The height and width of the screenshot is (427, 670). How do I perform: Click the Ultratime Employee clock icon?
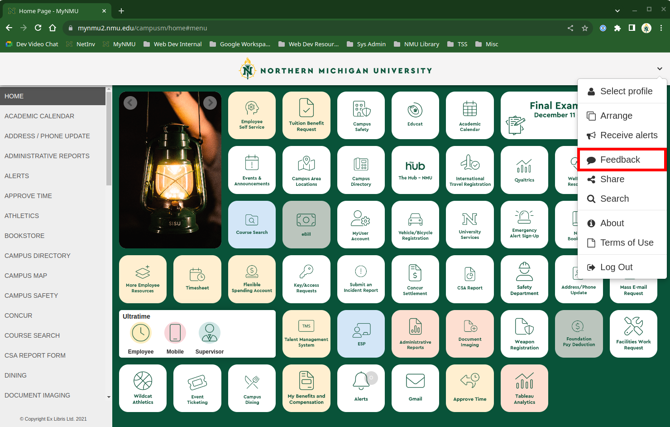[141, 333]
